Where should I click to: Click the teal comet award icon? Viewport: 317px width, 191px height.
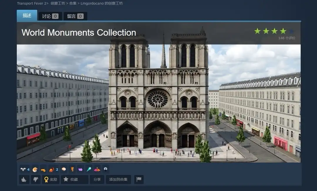tap(89, 169)
